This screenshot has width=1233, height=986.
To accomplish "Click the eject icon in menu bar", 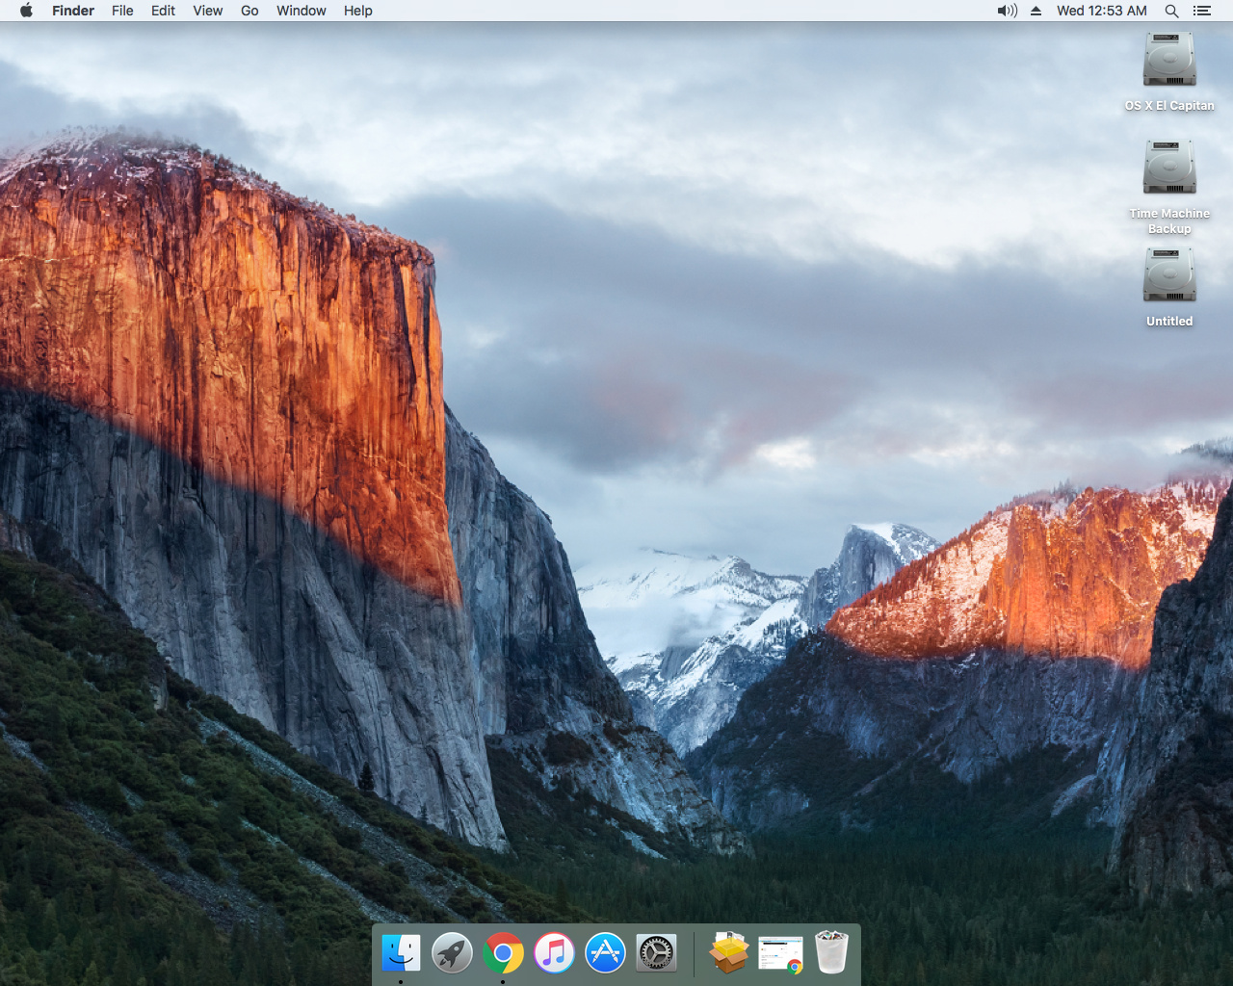I will 1036,11.
